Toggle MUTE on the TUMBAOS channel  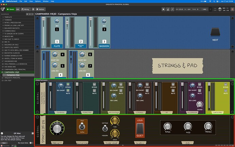pyautogui.click(x=68, y=90)
